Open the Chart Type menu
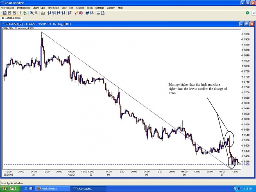The height and width of the screenshot is (192, 256). [39, 8]
